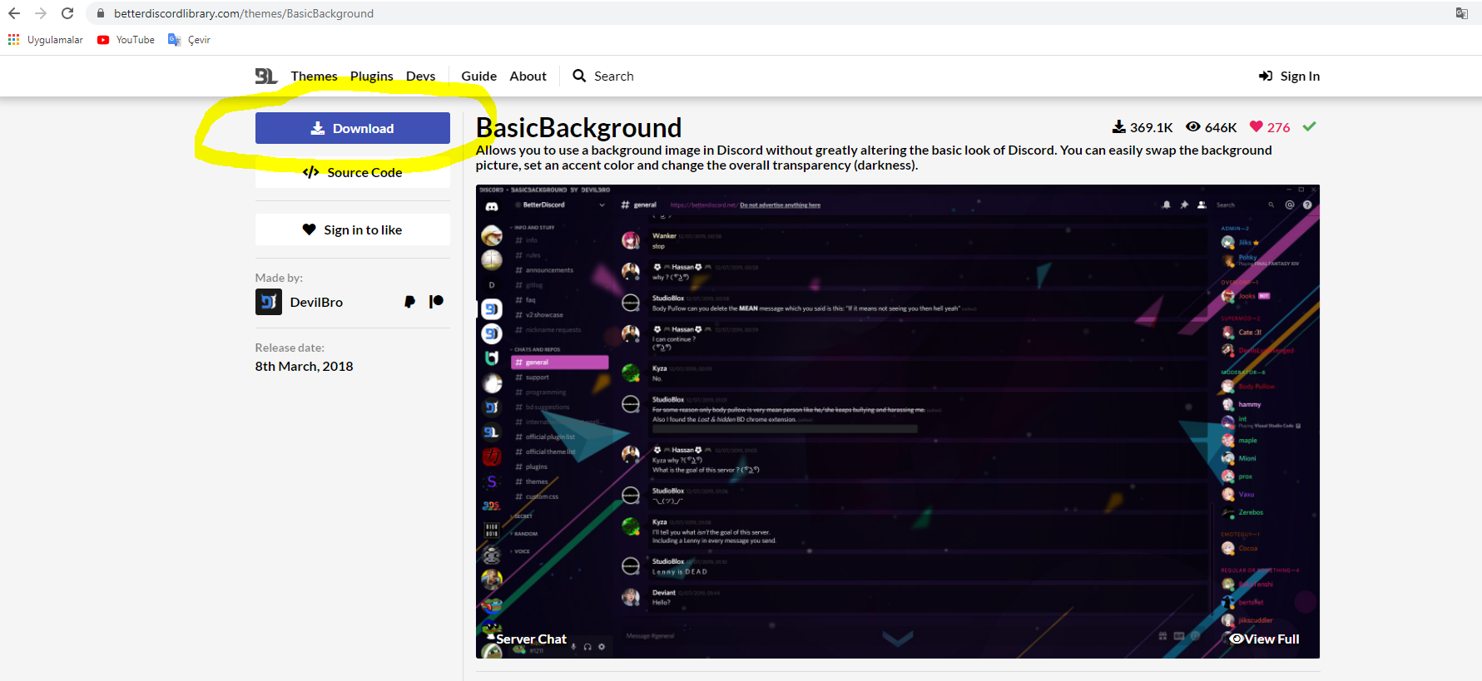Click the BasicBackground title heading
The image size is (1482, 681).
click(578, 127)
